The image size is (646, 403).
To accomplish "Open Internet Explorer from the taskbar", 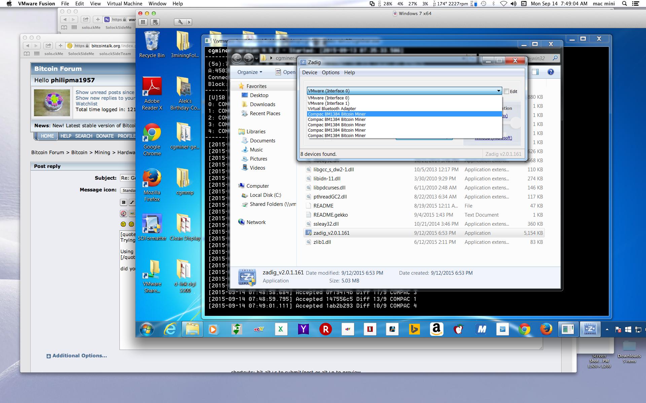I will (x=170, y=329).
